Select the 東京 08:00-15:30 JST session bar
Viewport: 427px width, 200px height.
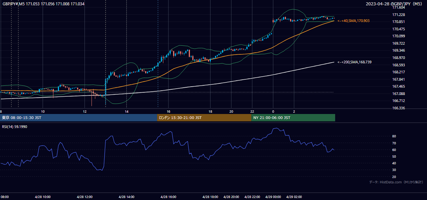click(x=79, y=118)
